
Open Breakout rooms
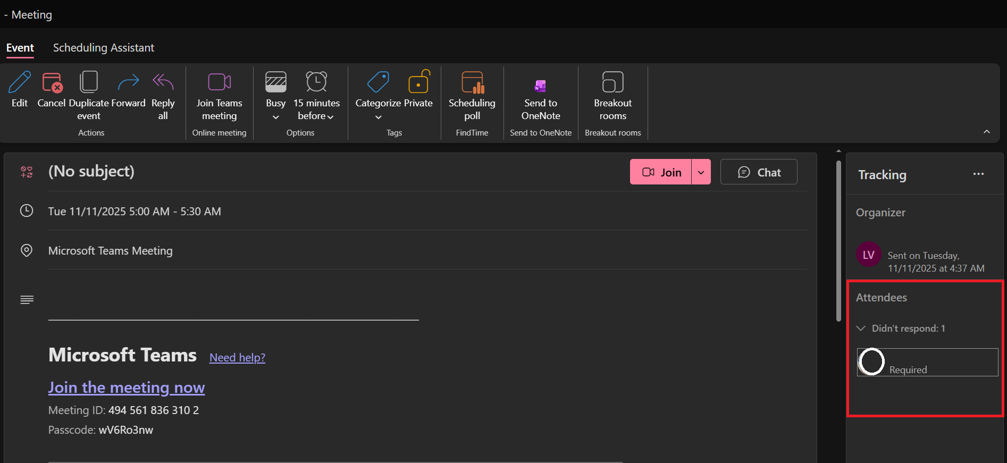[612, 96]
